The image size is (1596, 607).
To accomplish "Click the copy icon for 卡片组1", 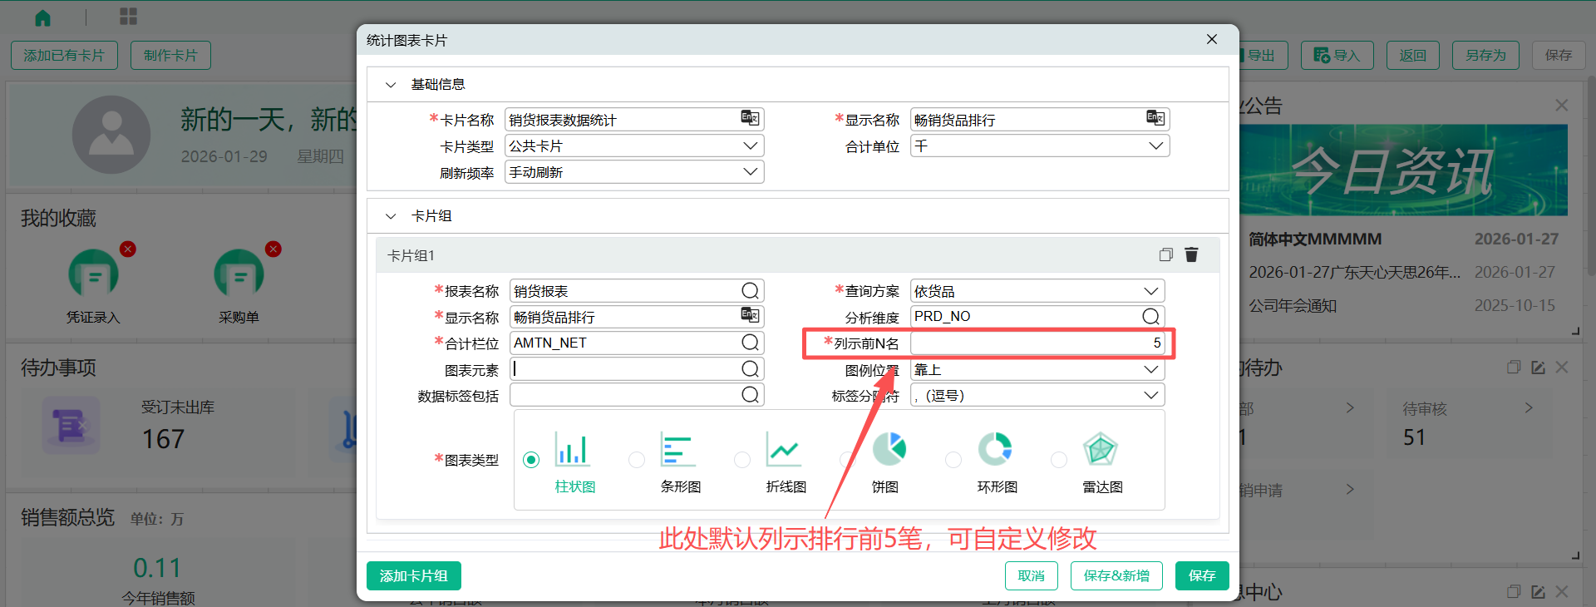I will pyautogui.click(x=1165, y=254).
